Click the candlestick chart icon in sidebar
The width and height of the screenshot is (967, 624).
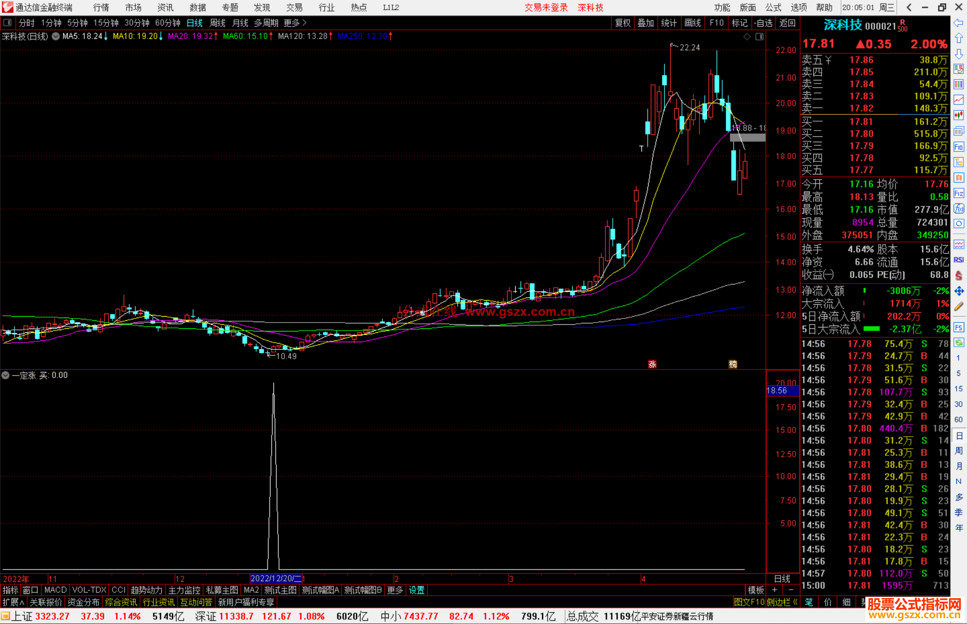(x=958, y=115)
